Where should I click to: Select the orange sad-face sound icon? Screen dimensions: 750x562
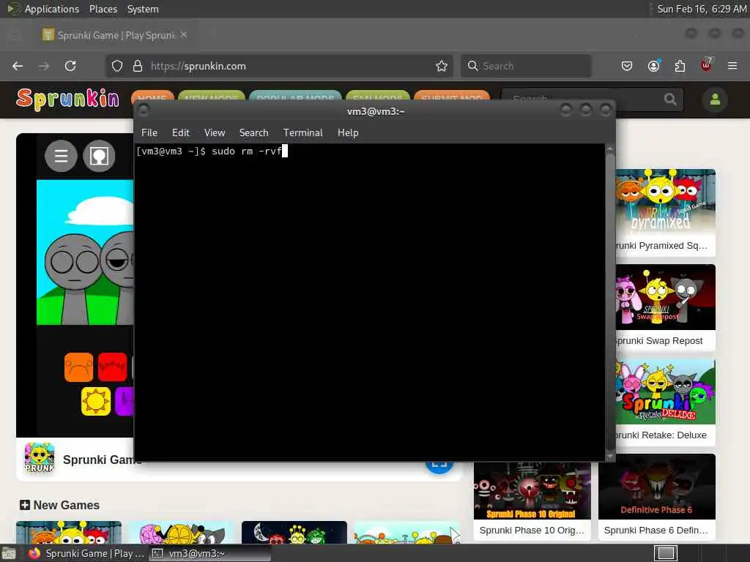pyautogui.click(x=78, y=367)
